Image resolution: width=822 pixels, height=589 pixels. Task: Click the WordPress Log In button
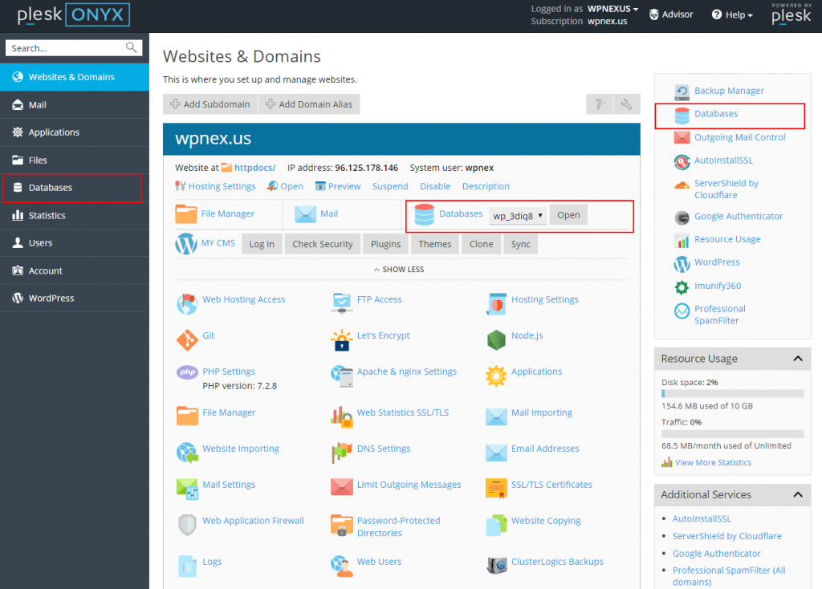coord(262,244)
